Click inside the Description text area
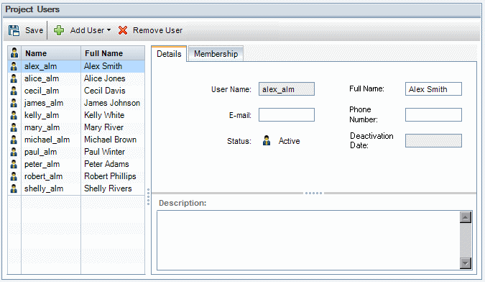485x282 pixels. [308, 240]
